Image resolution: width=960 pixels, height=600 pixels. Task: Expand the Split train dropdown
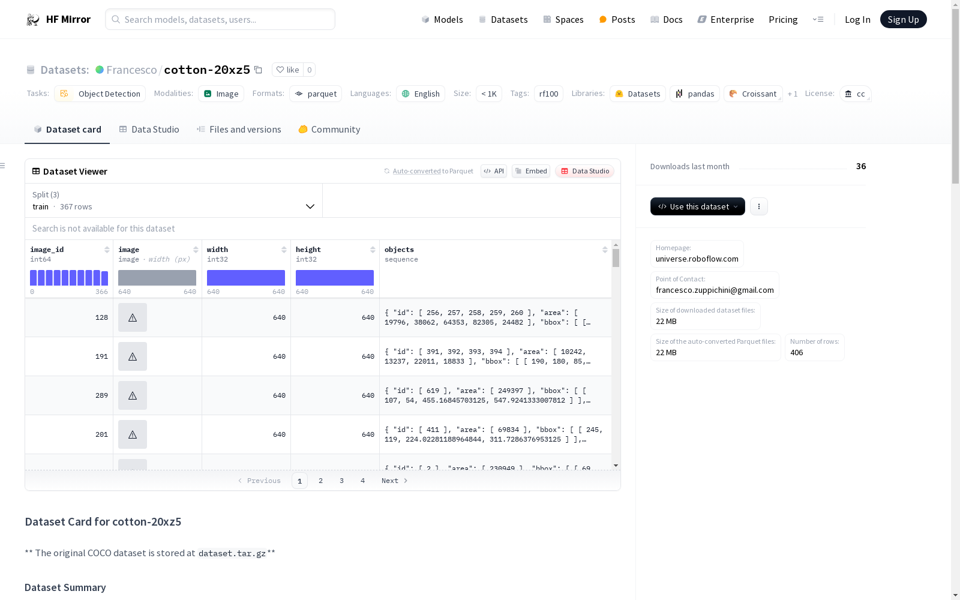[x=174, y=200]
